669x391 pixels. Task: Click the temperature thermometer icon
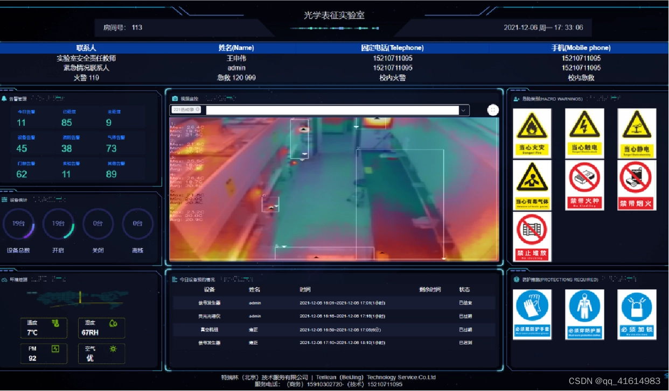[x=55, y=323]
